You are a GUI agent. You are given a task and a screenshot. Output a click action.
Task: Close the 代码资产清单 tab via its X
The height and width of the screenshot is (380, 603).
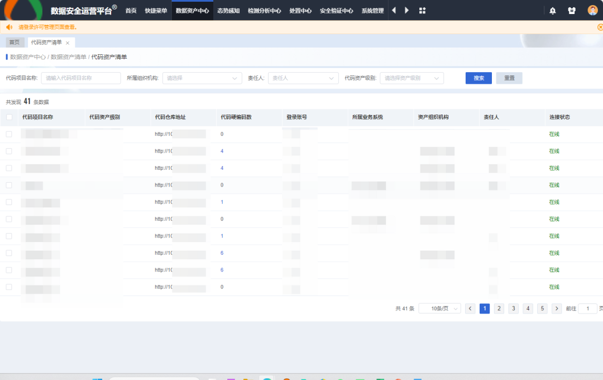pos(68,43)
